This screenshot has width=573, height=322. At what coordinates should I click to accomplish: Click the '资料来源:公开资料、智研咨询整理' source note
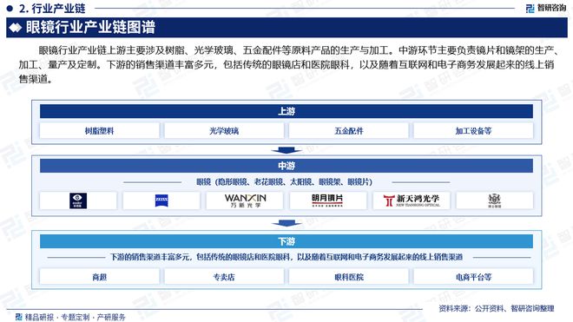click(x=497, y=308)
